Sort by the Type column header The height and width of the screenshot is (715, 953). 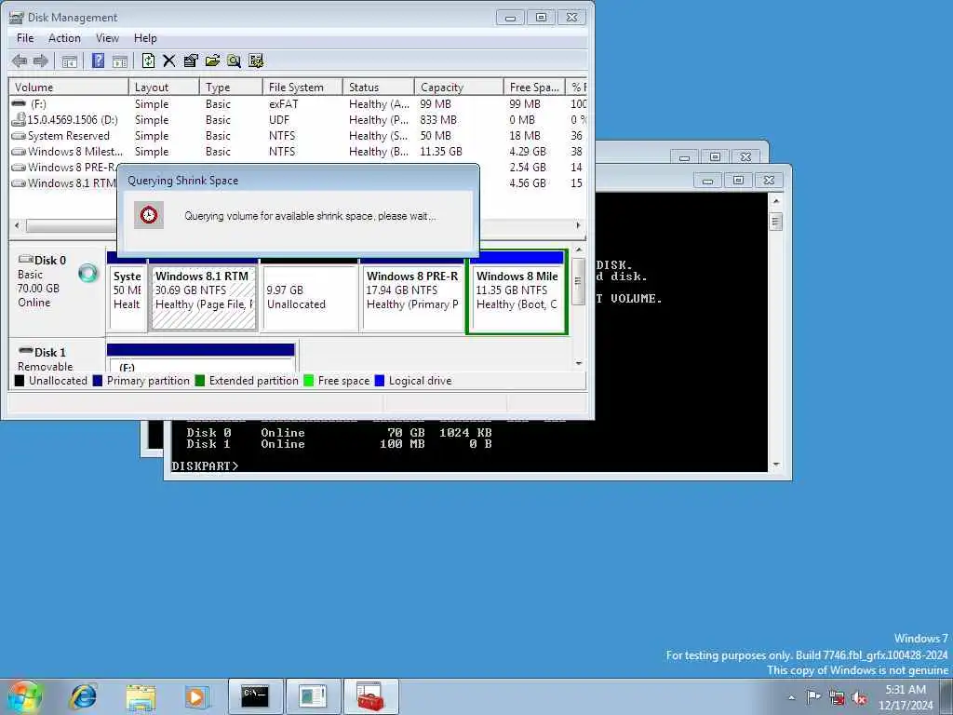pyautogui.click(x=231, y=88)
